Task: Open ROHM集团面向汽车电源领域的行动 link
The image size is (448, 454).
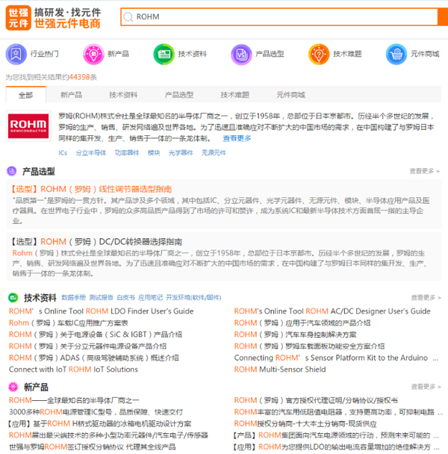Action: [x=336, y=435]
